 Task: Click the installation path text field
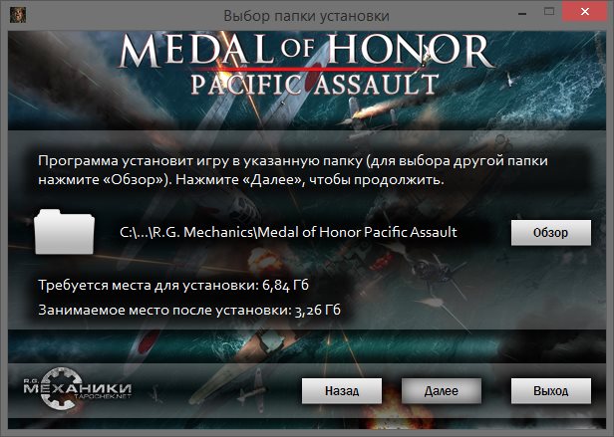288,232
